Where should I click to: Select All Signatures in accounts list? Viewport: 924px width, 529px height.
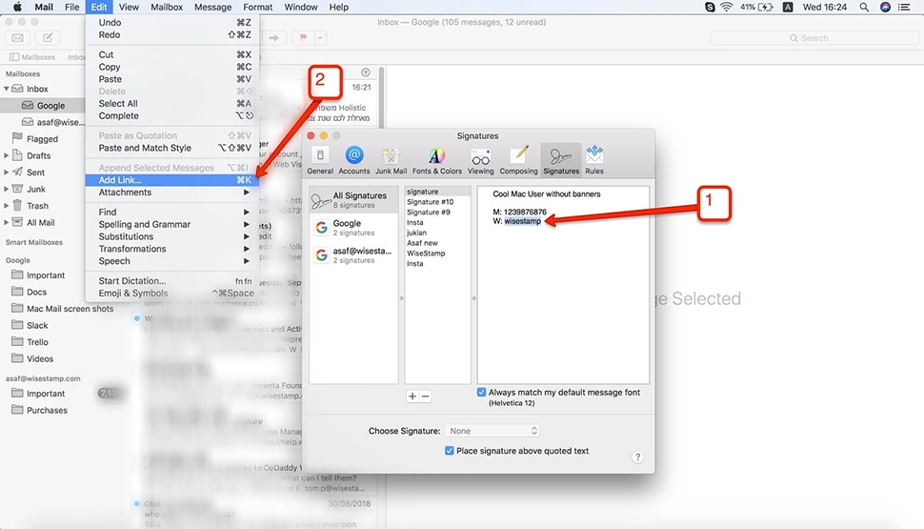point(353,200)
